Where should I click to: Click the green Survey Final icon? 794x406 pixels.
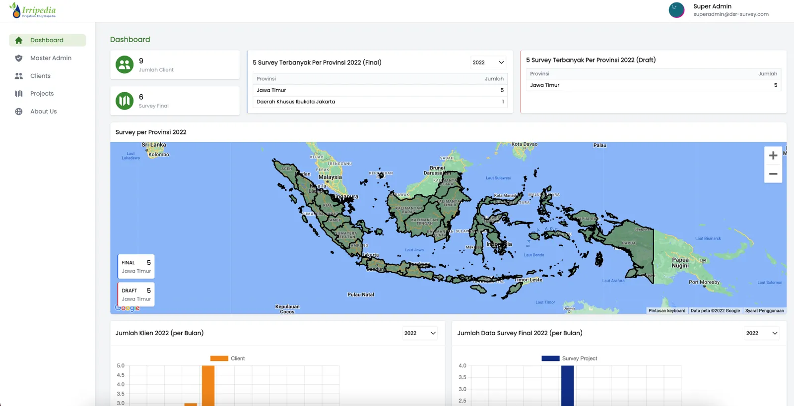125,101
